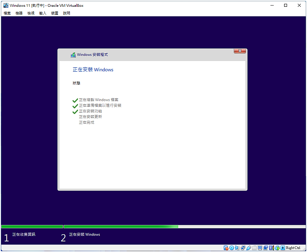Screen dimensions: 307x252
Task: Click the stage 2 installing progress bar
Action: [184, 227]
